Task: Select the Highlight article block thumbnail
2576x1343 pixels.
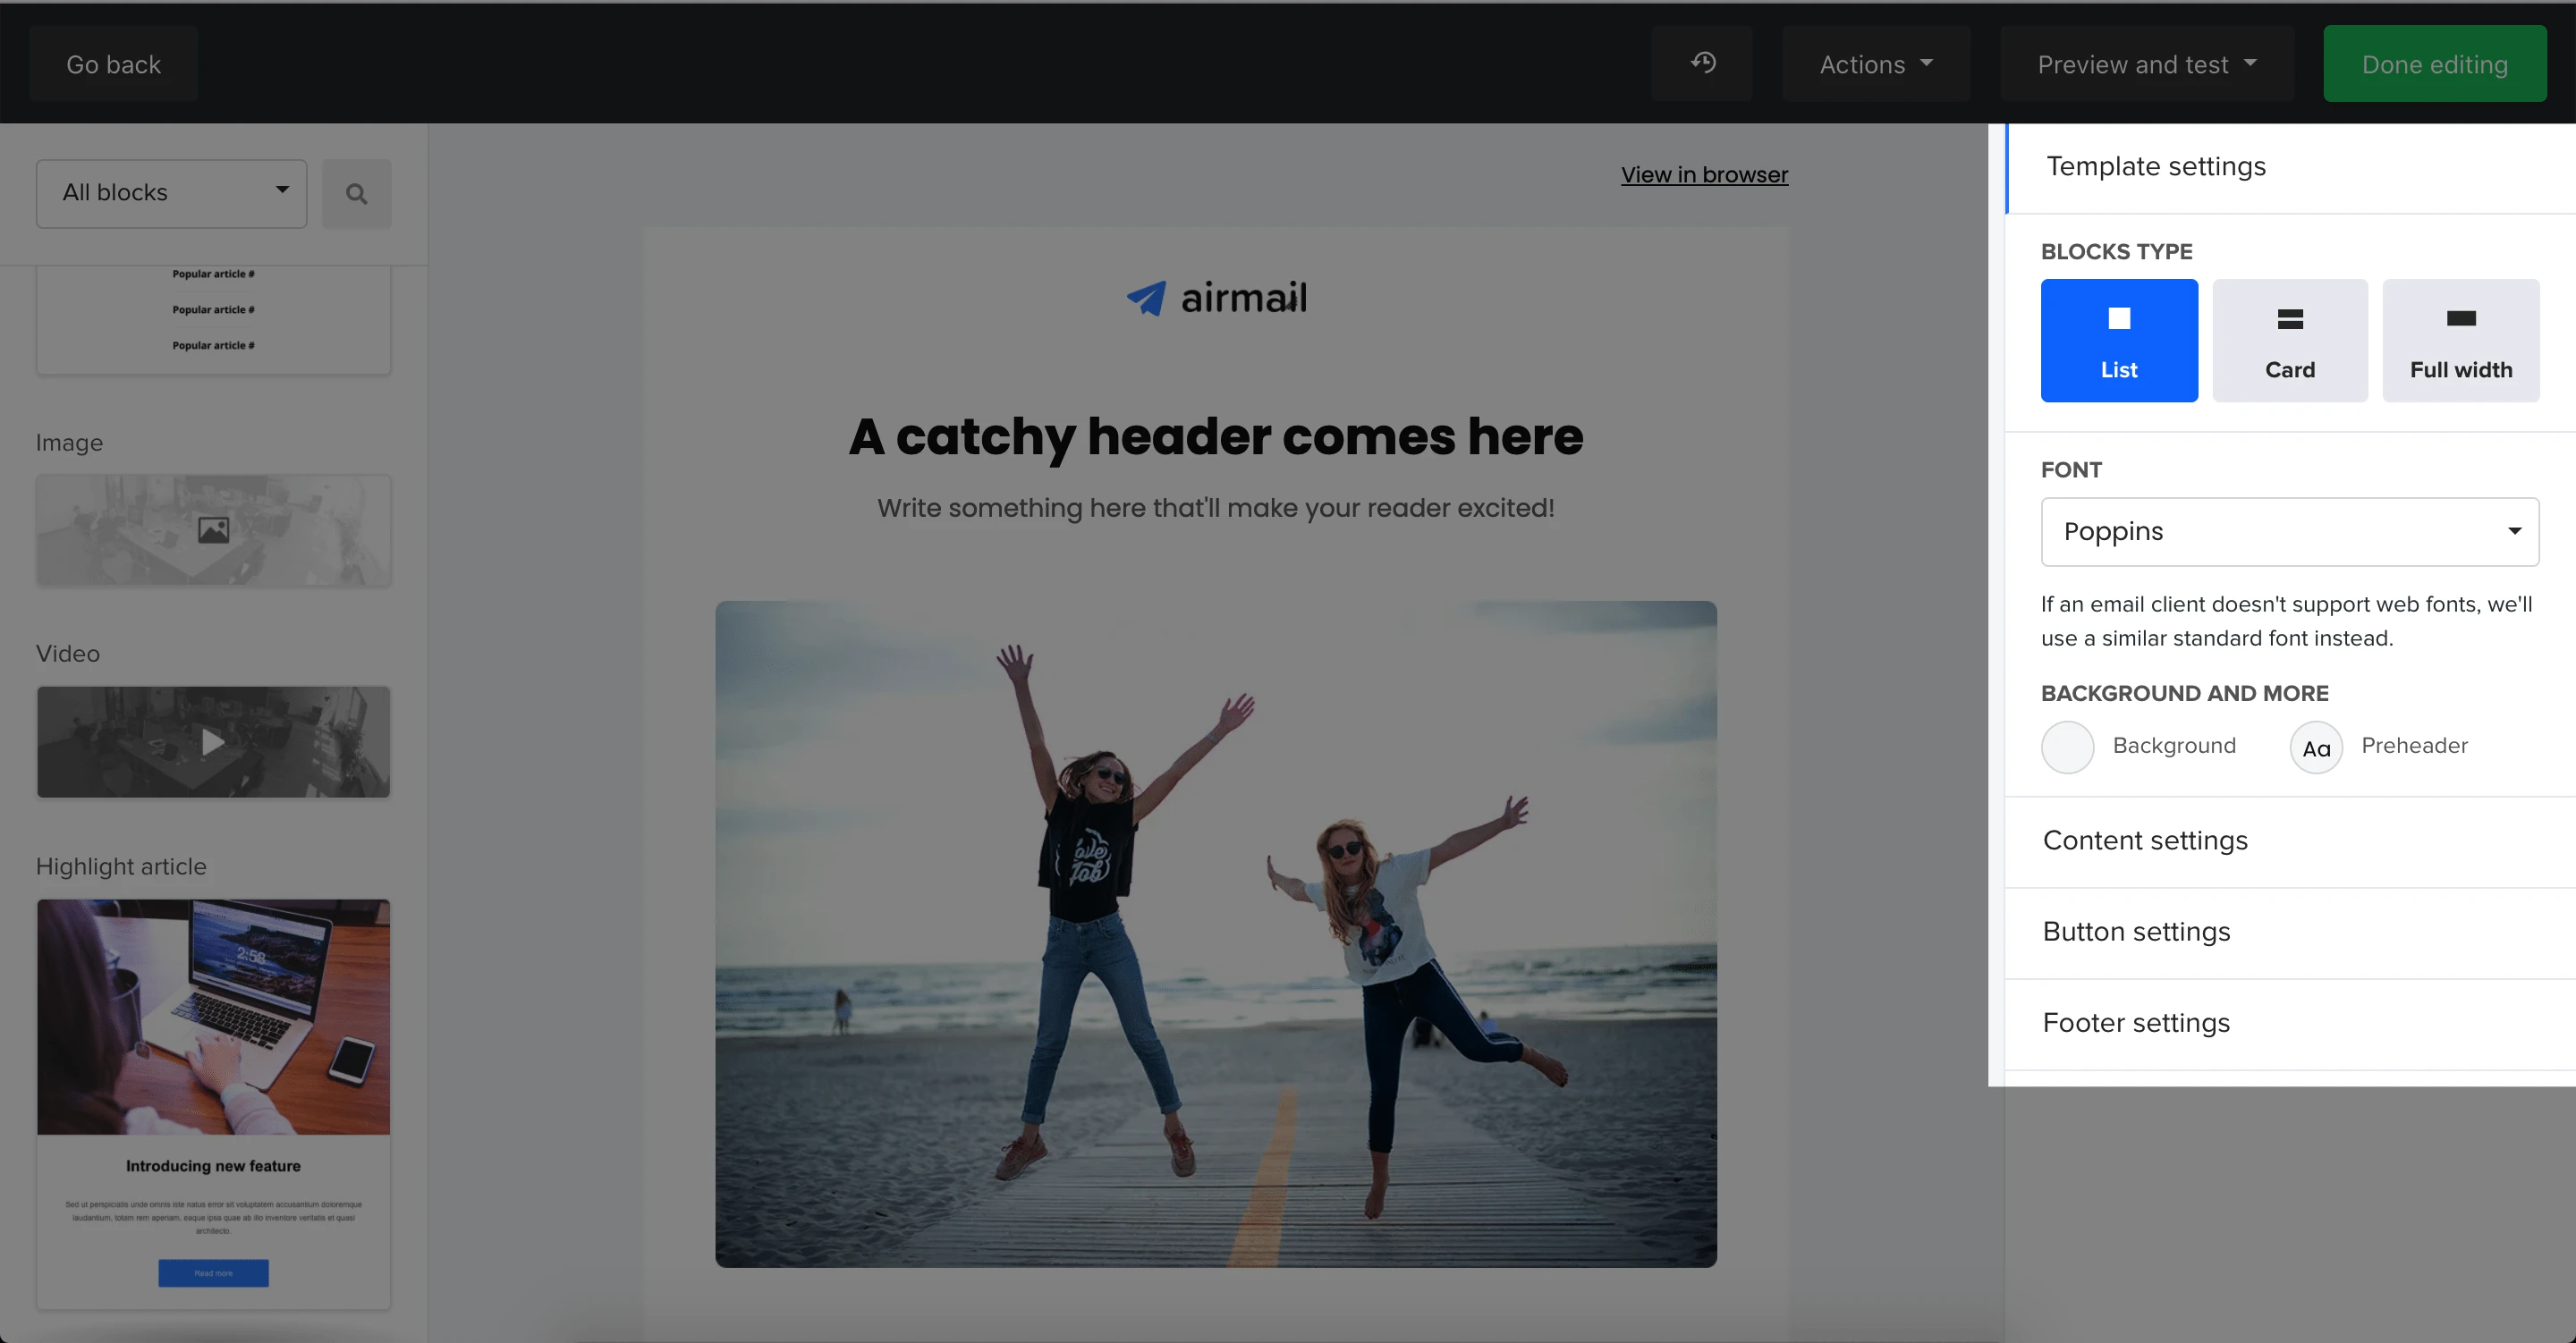Action: coord(213,1103)
